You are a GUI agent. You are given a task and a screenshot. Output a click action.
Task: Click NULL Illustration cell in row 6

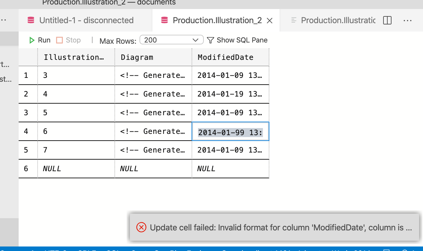(x=76, y=169)
